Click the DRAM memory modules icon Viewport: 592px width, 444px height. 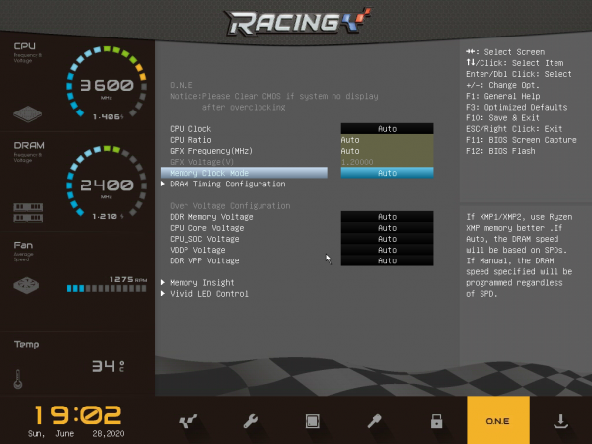pos(29,212)
